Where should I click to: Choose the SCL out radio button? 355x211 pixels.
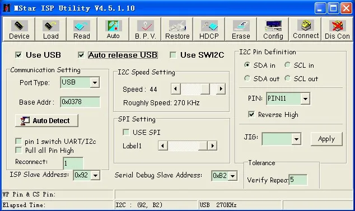[x=288, y=78]
